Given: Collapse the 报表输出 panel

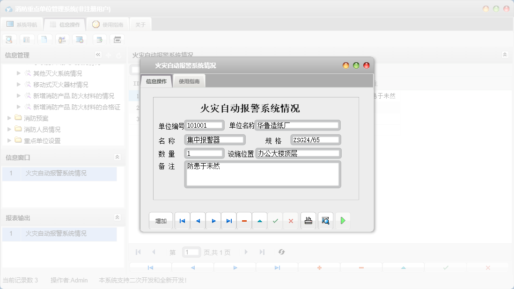Looking at the screenshot, I should [x=117, y=217].
